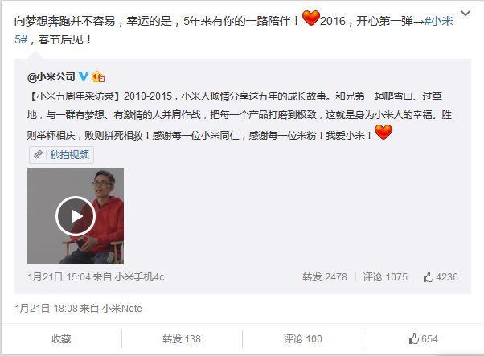
Task: Click the blue verified V badge
Action: tap(84, 76)
